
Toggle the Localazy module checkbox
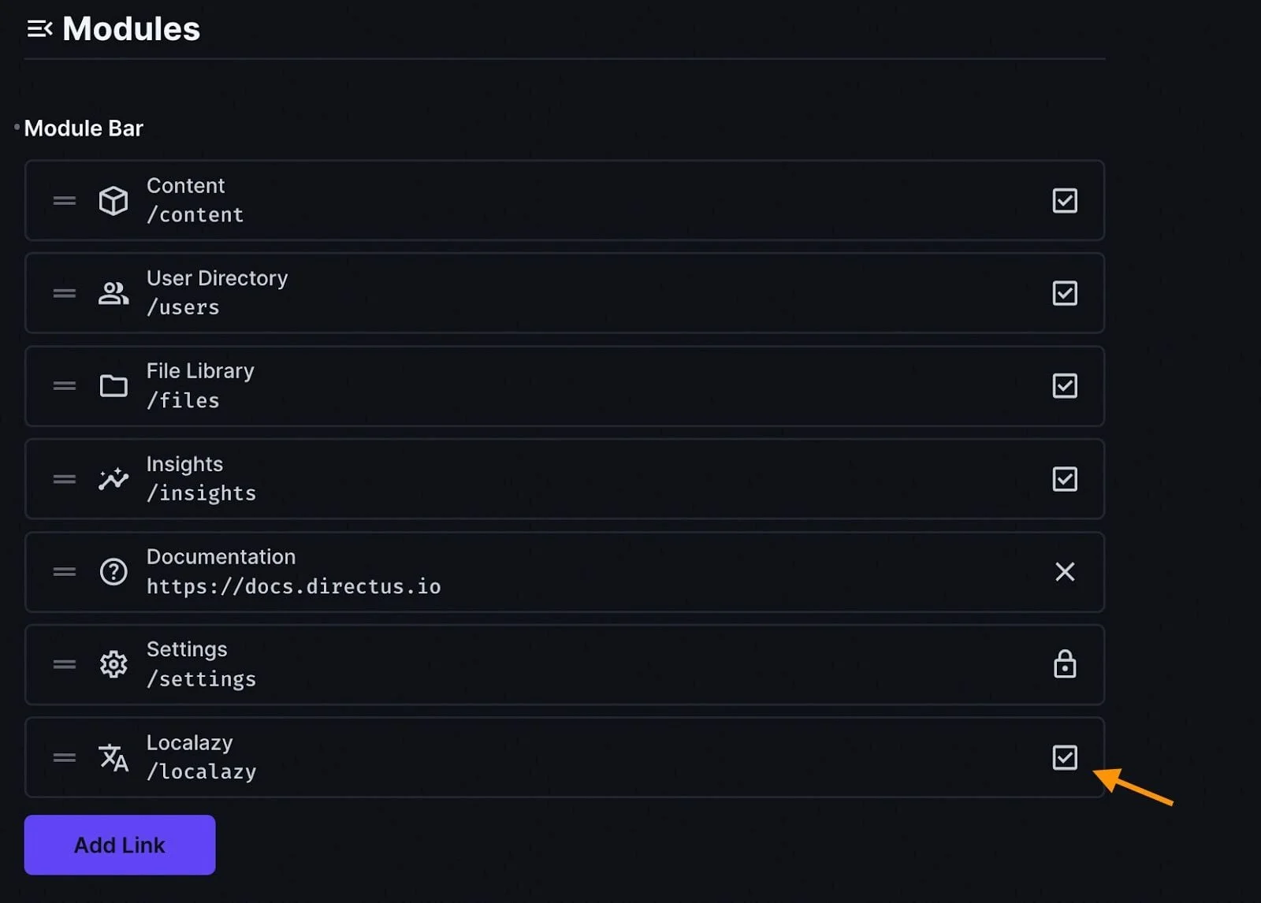coord(1065,758)
